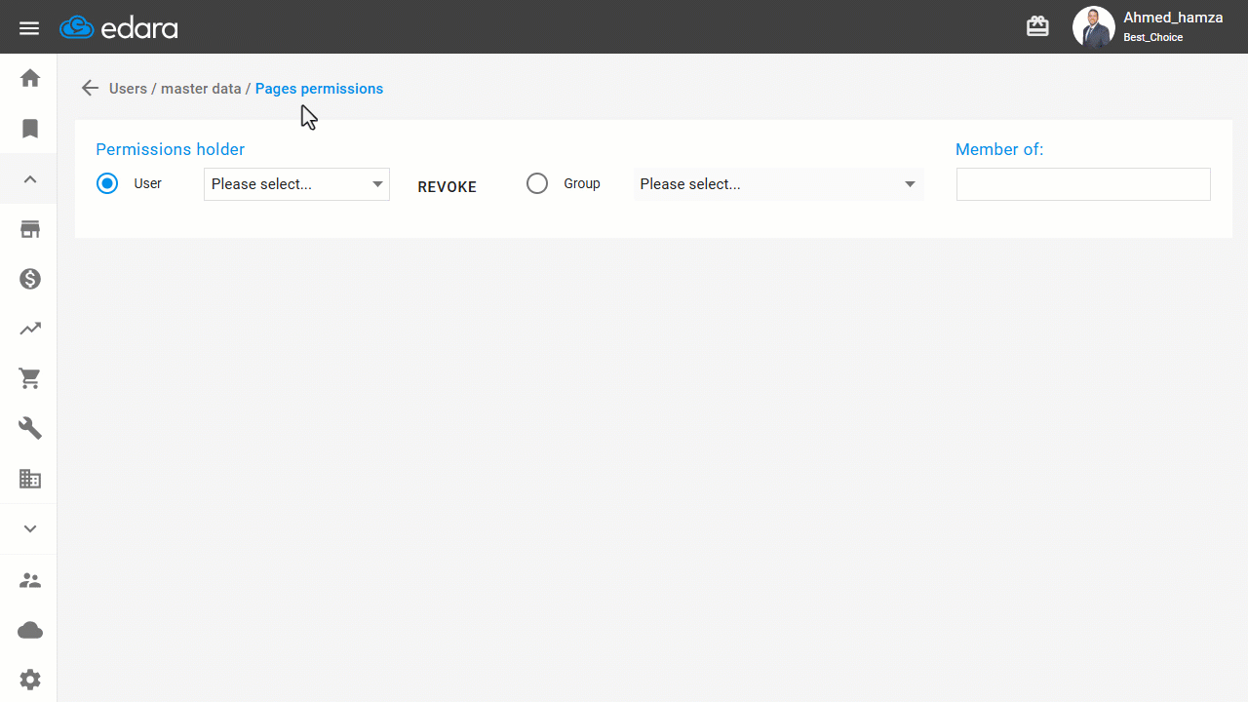Go to Users breadcrumb link
This screenshot has height=702, width=1248.
(x=128, y=89)
